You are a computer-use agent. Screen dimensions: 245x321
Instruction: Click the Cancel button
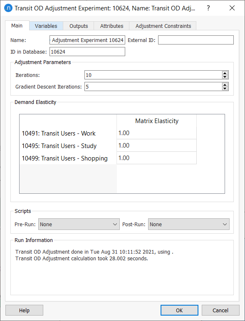click(220, 310)
